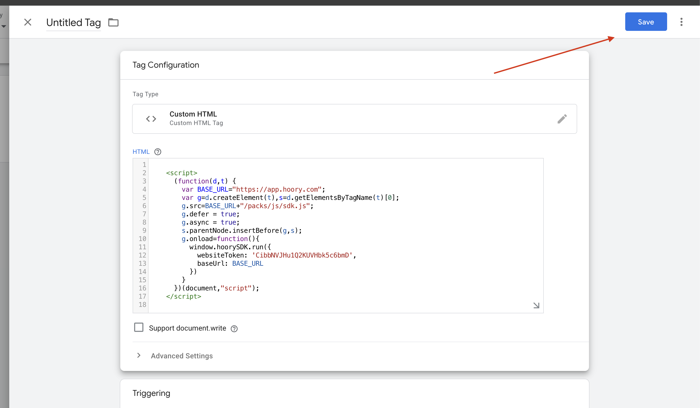Click the createElement code line
700x408 pixels.
[290, 198]
